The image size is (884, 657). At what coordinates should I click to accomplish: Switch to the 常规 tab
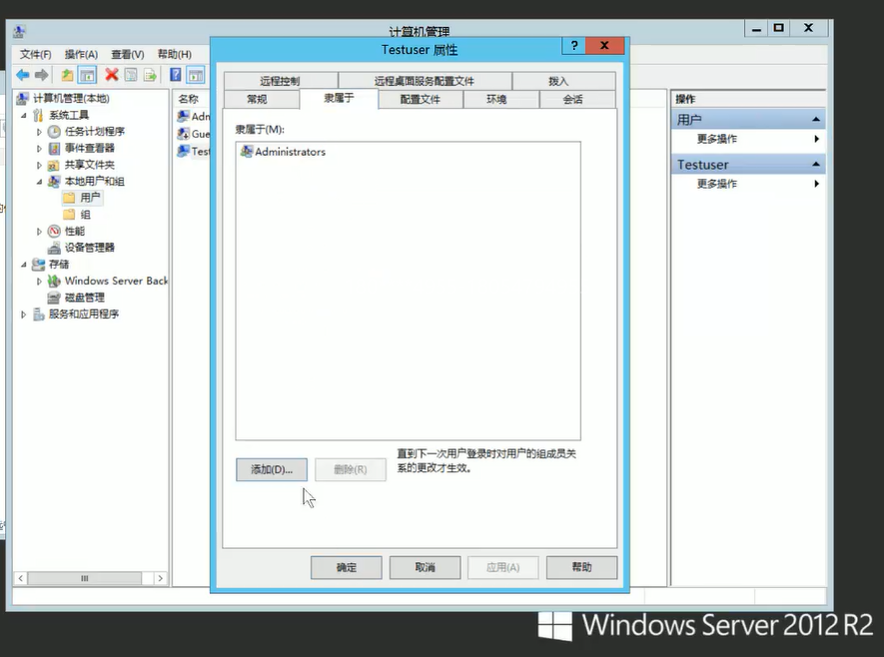click(x=257, y=100)
